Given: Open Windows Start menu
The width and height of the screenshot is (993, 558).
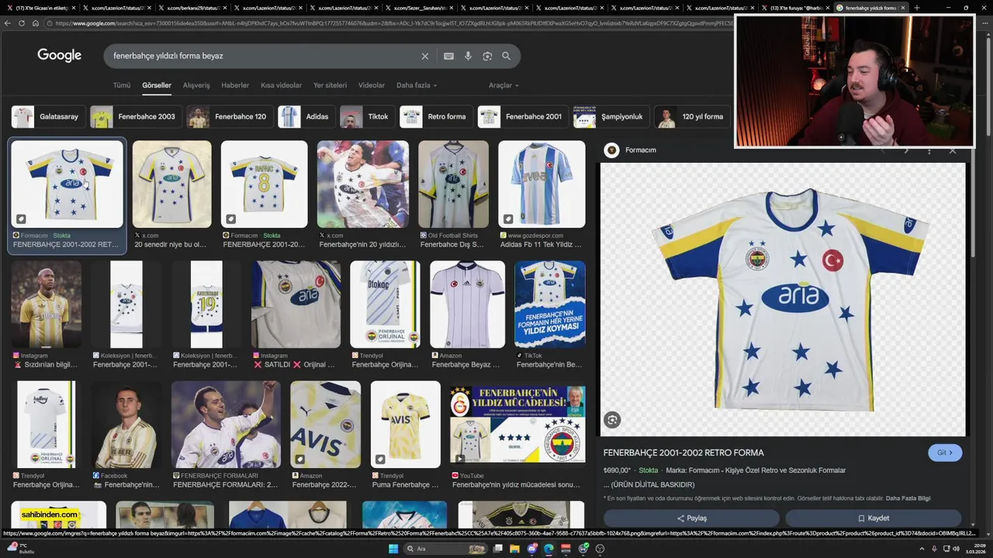Looking at the screenshot, I should point(393,549).
